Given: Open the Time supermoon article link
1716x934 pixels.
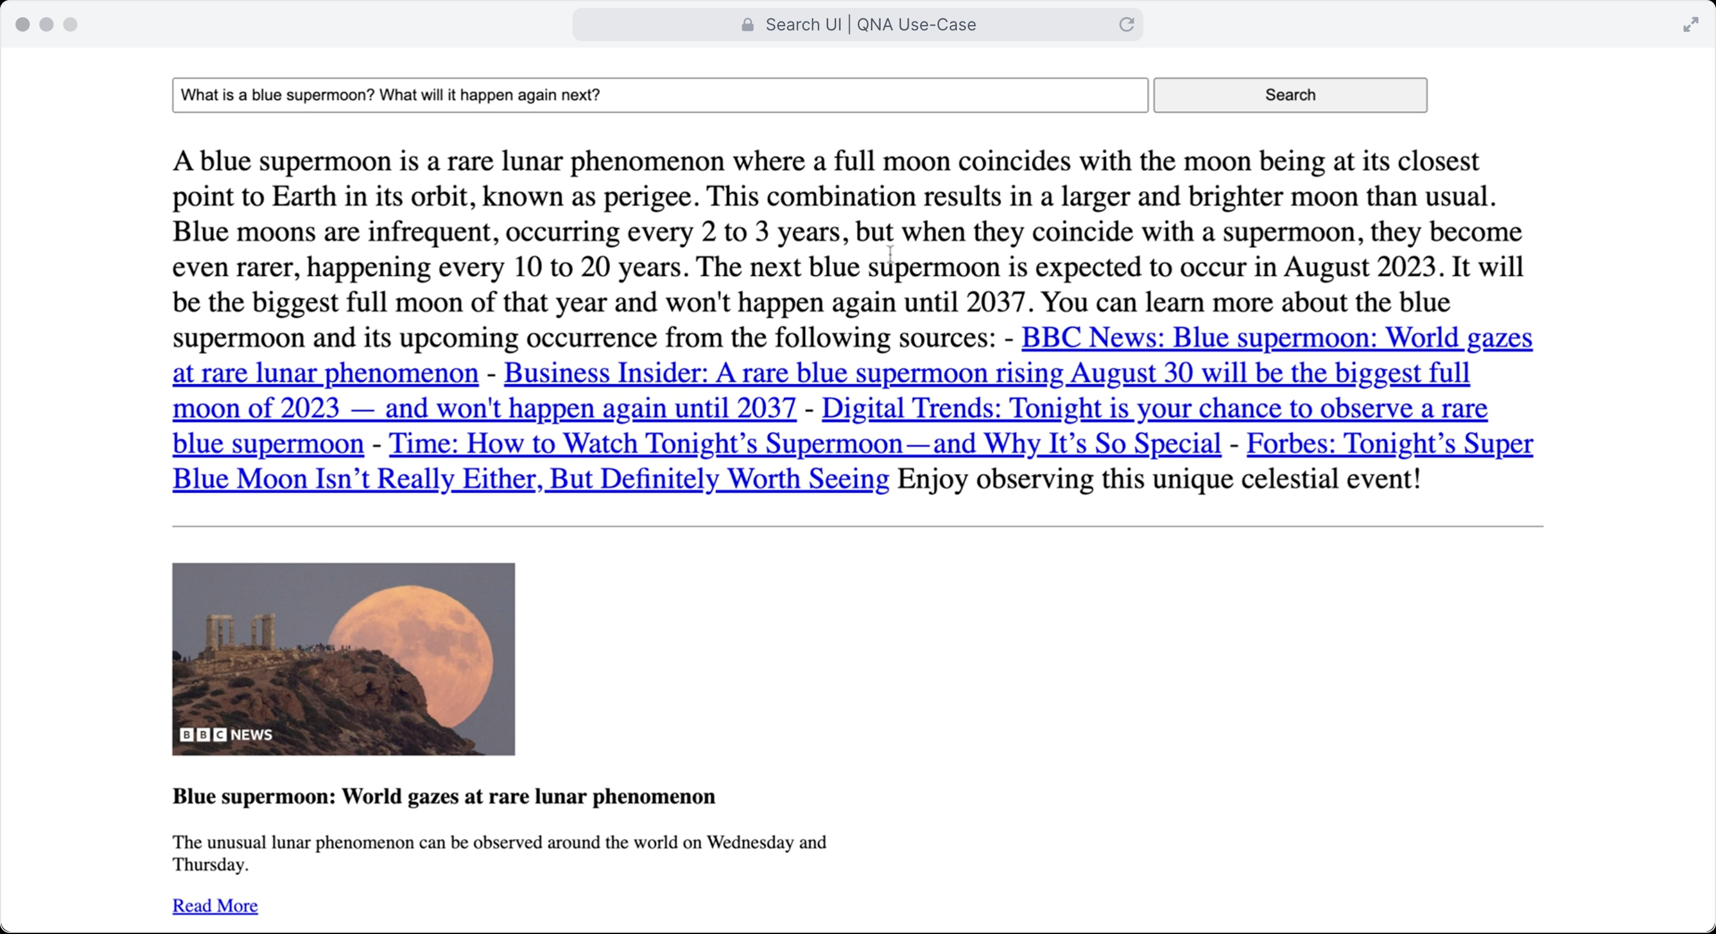Looking at the screenshot, I should coord(804,444).
